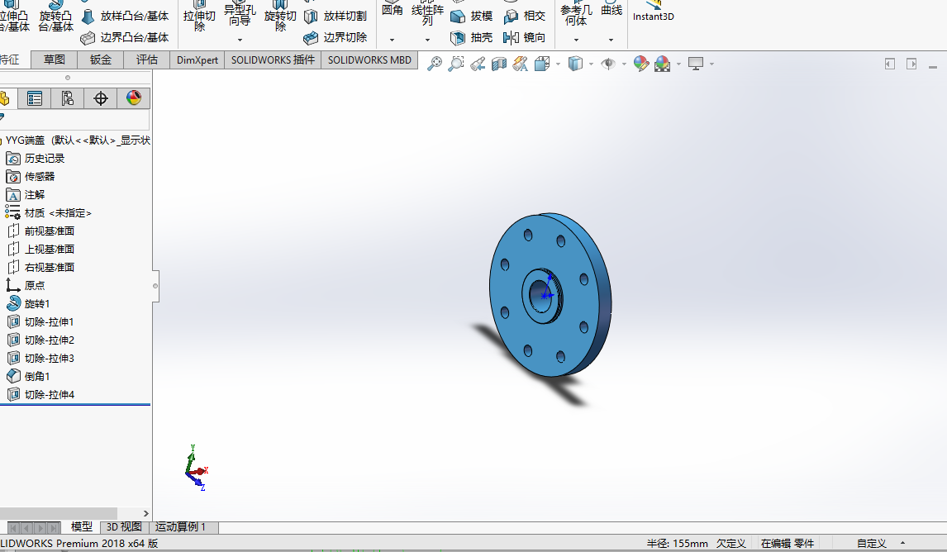This screenshot has height=552, width=947.
Task: Open the 异型孔向导 (Hole Wizard)
Action: click(x=238, y=15)
